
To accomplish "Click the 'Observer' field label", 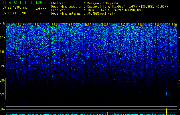I will click(x=58, y=3).
